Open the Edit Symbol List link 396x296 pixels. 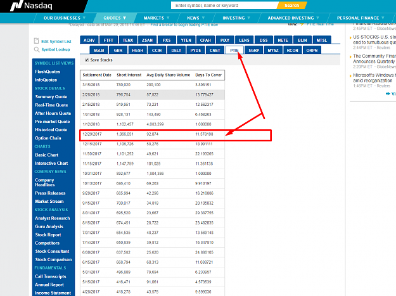[x=56, y=41]
